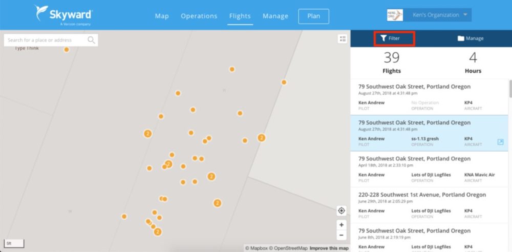
Task: Open the Manage folder tab
Action: (x=470, y=38)
